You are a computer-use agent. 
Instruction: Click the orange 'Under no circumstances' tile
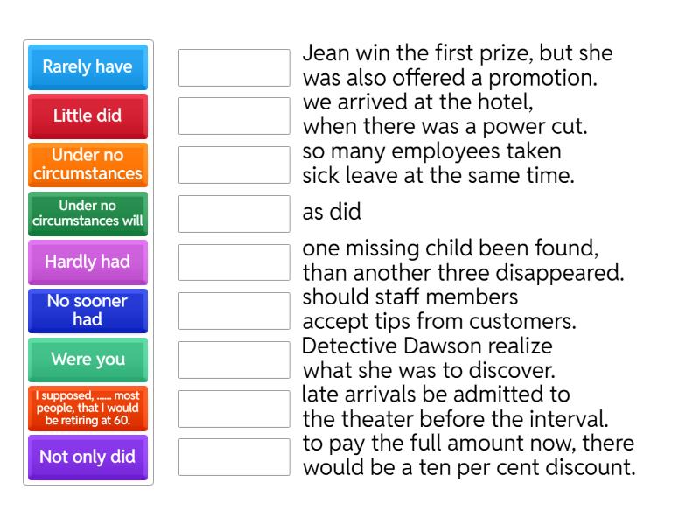[x=87, y=164]
